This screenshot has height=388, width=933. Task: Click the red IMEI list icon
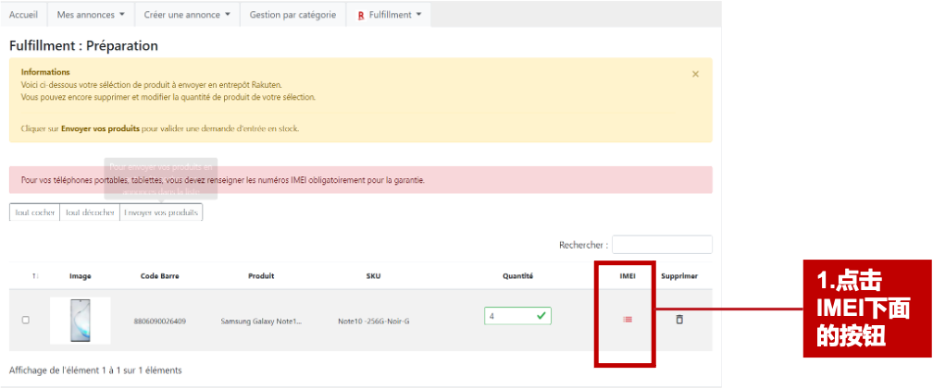tap(628, 320)
